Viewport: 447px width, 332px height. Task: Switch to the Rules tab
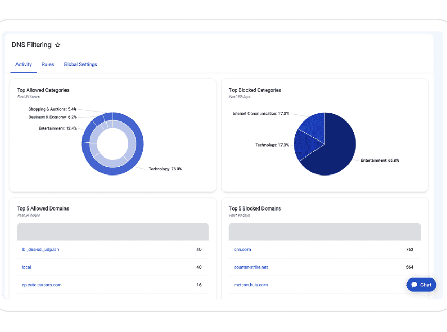click(47, 65)
